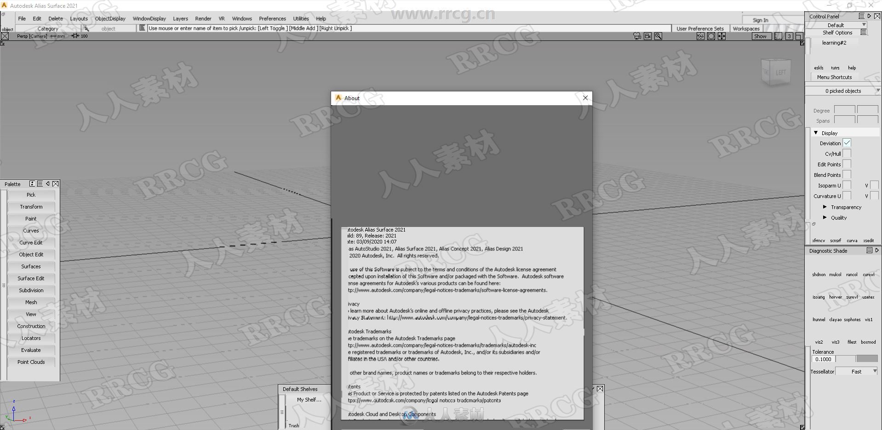
Task: Click the prompt line history icon
Action: [x=142, y=28]
